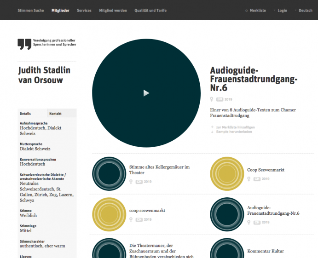The width and height of the screenshot is (318, 258).
Task: Click the location pin under the main title
Action: (x=212, y=99)
